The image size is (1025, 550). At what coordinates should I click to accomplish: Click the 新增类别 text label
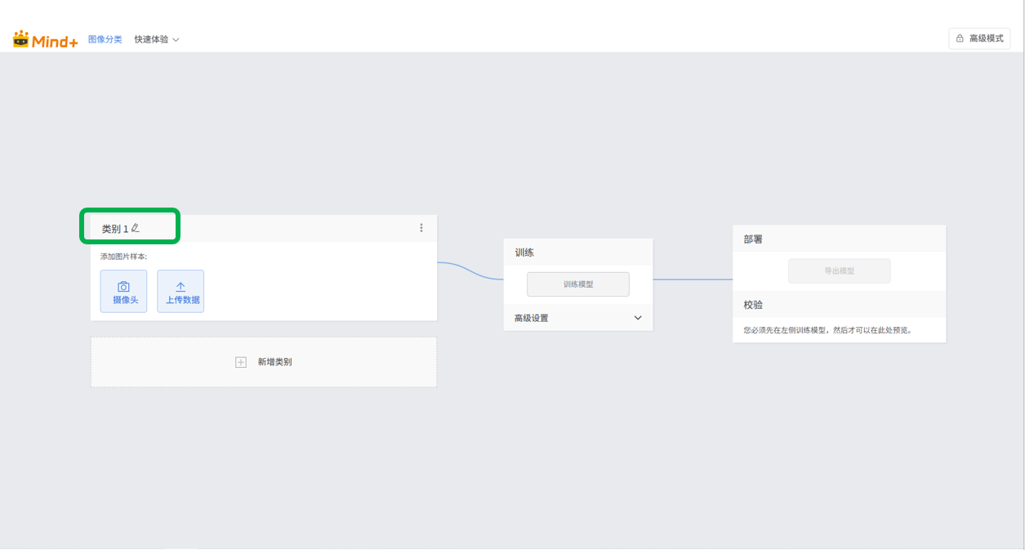click(274, 362)
